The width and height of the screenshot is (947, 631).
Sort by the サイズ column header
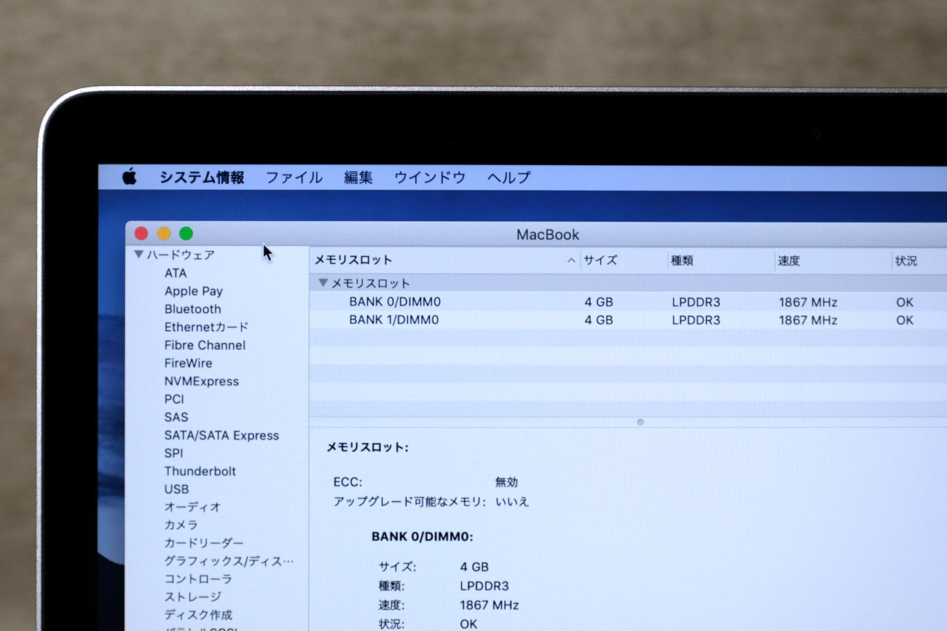[600, 261]
